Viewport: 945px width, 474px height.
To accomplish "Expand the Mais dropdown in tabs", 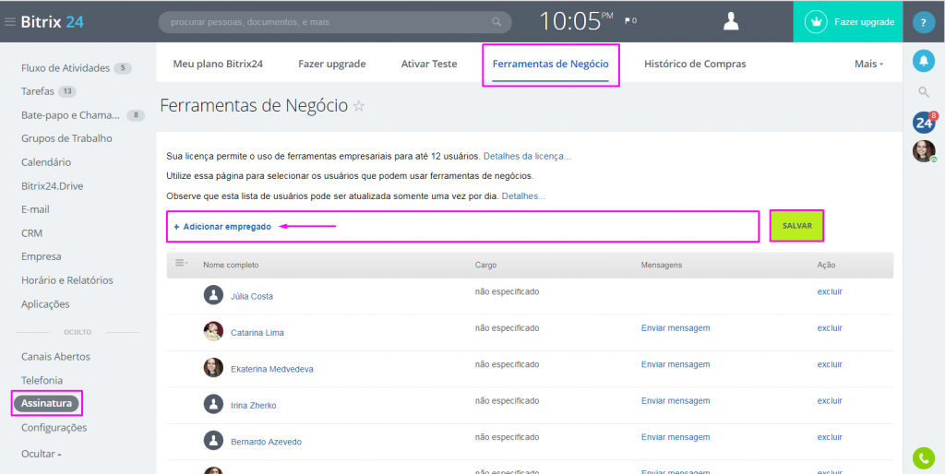I will (x=868, y=64).
